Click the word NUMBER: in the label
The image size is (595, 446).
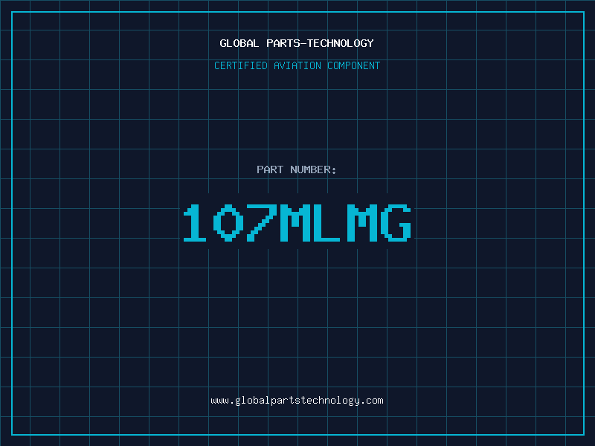pos(313,169)
